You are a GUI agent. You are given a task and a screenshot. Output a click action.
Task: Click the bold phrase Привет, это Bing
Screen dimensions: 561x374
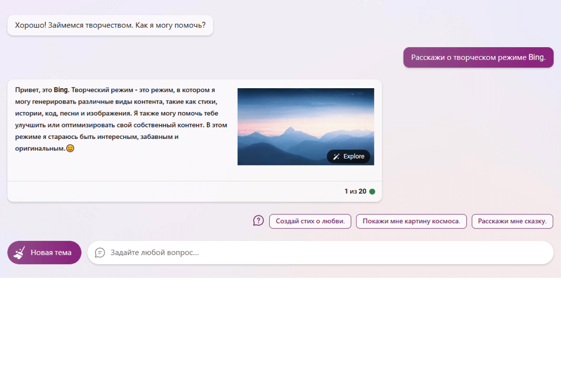(42, 90)
